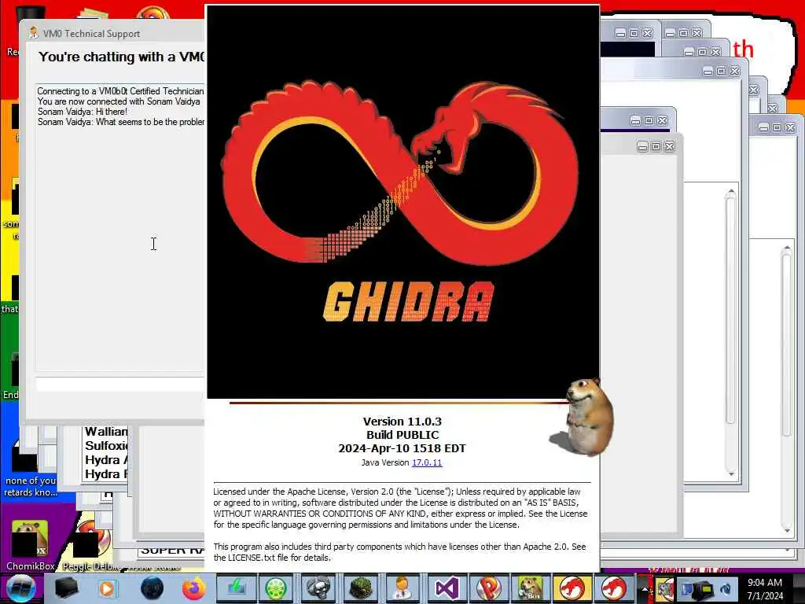Click the VM0 Technical Support title bar icon

point(34,33)
